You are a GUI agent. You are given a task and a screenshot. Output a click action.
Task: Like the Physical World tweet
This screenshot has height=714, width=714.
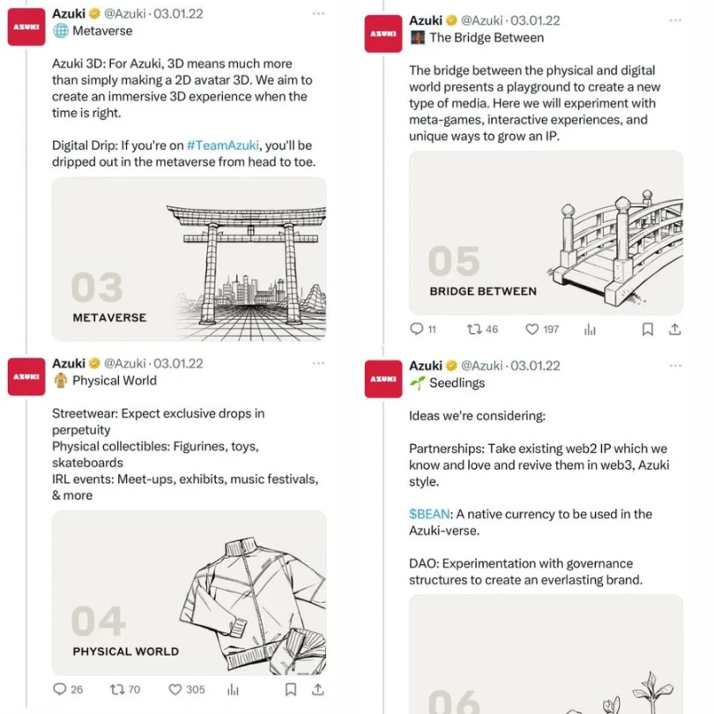click(174, 688)
